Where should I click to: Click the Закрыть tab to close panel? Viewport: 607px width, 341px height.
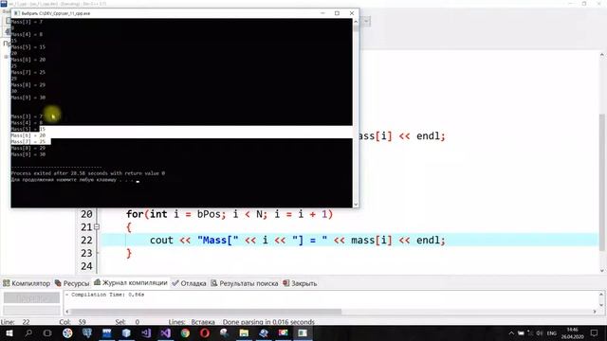(300, 283)
